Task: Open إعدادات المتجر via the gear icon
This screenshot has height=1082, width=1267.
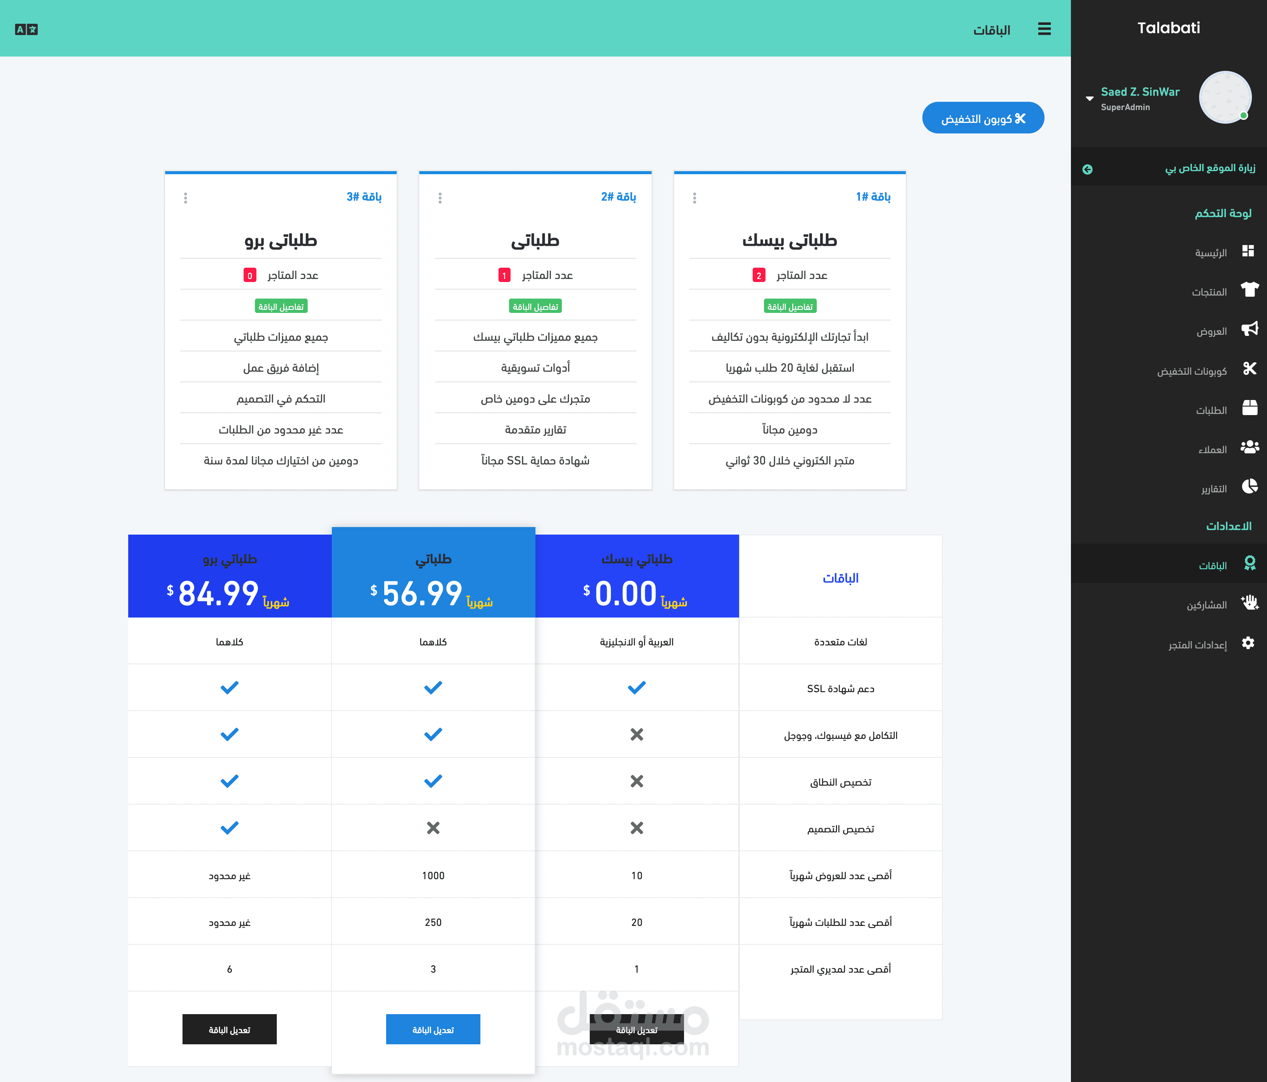Action: pos(1248,643)
